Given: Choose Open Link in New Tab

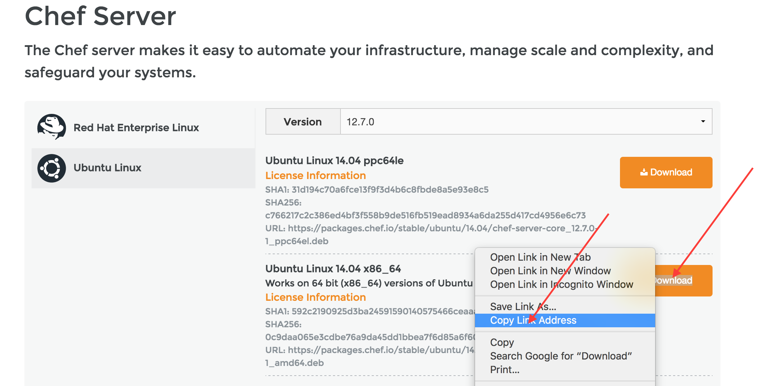Looking at the screenshot, I should coord(565,257).
